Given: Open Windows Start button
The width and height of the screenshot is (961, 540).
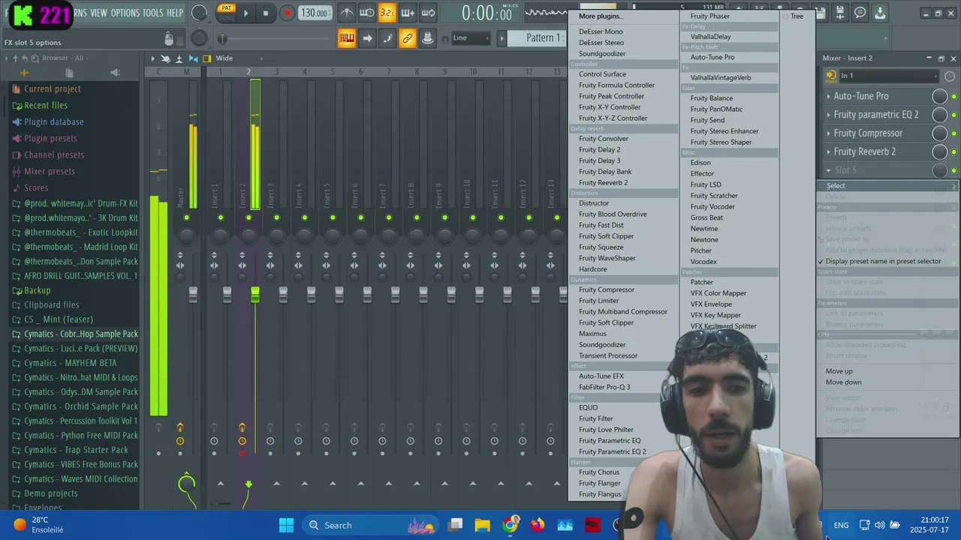Looking at the screenshot, I should 286,525.
